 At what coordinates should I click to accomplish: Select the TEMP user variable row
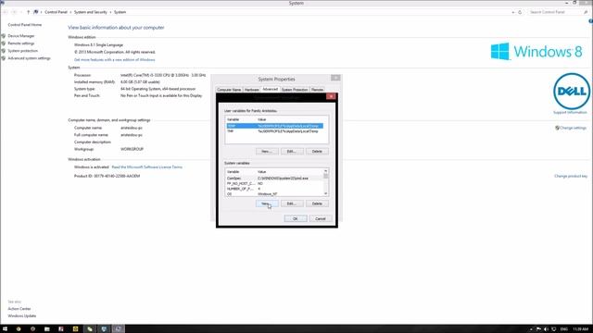click(274, 126)
